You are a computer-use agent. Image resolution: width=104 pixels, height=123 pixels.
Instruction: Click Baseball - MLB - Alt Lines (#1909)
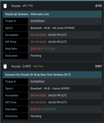point(53,28)
